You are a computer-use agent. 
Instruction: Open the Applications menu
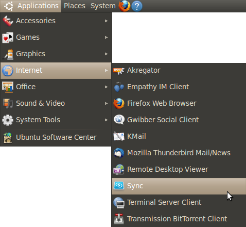click(31, 6)
